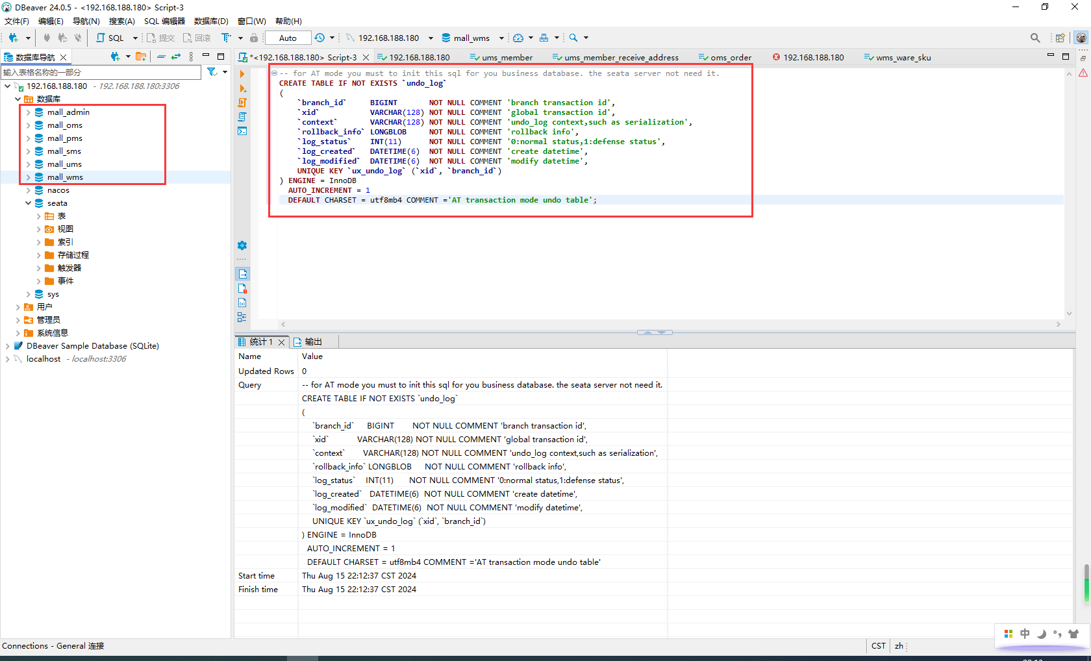Open the SQL console terminal icon
The width and height of the screenshot is (1091, 661).
click(x=242, y=131)
